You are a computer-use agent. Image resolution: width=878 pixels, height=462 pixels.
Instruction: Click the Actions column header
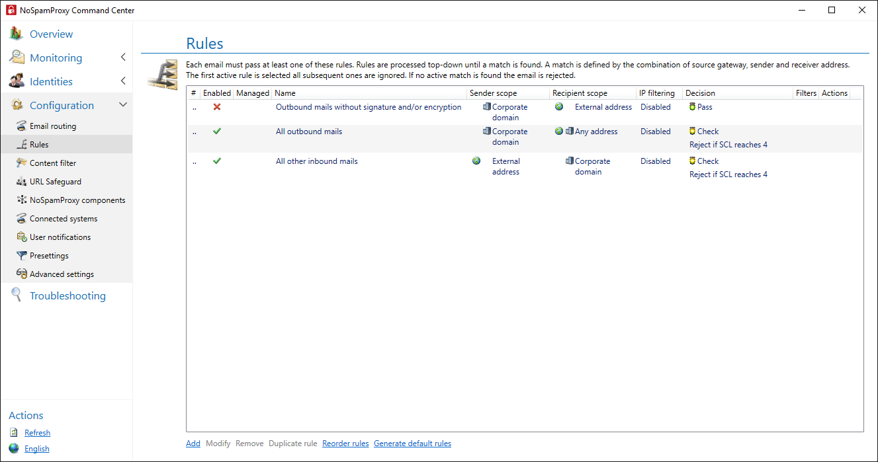pyautogui.click(x=834, y=93)
